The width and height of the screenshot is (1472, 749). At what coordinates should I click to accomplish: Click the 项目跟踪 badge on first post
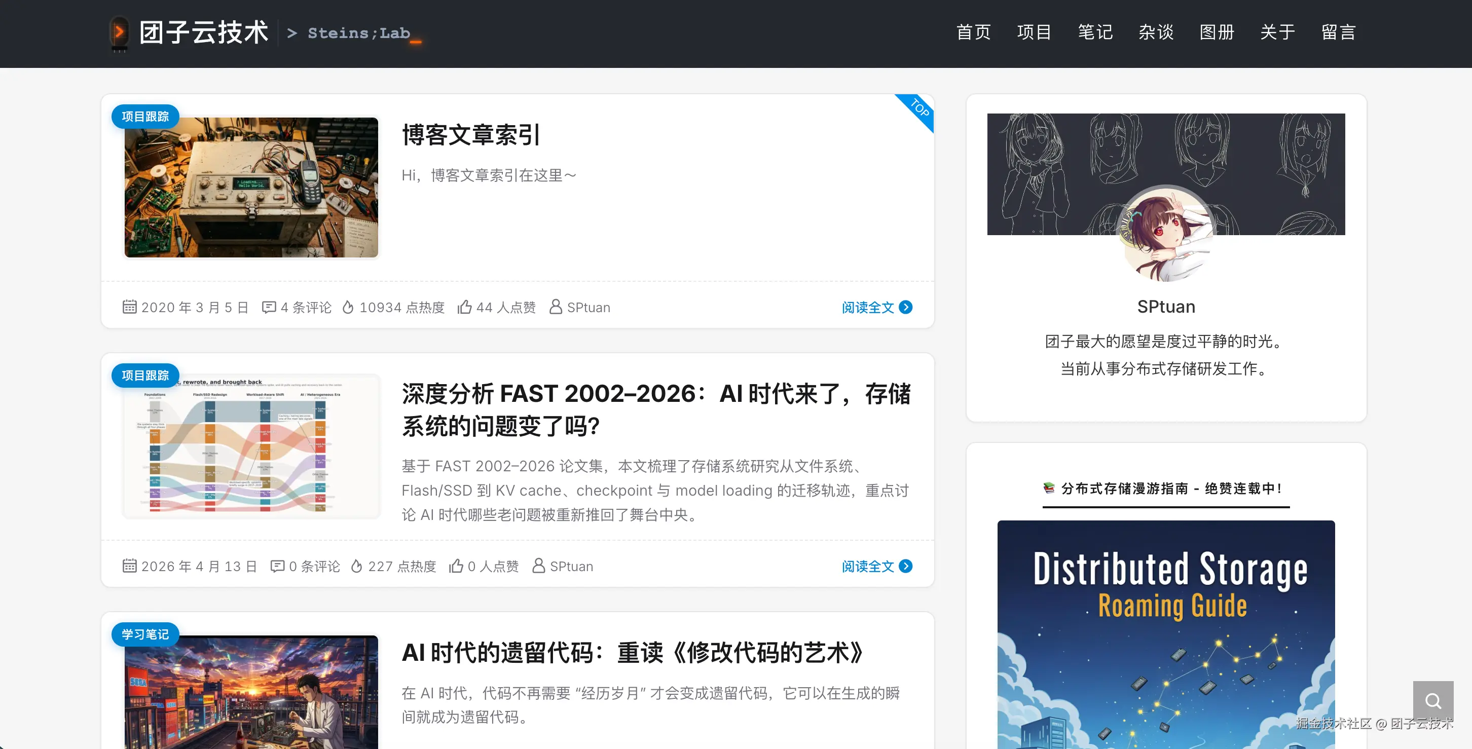pyautogui.click(x=145, y=117)
